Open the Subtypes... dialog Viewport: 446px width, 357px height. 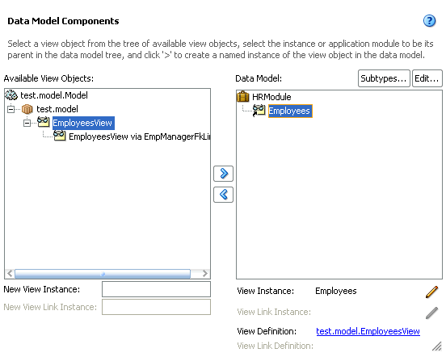tap(384, 78)
